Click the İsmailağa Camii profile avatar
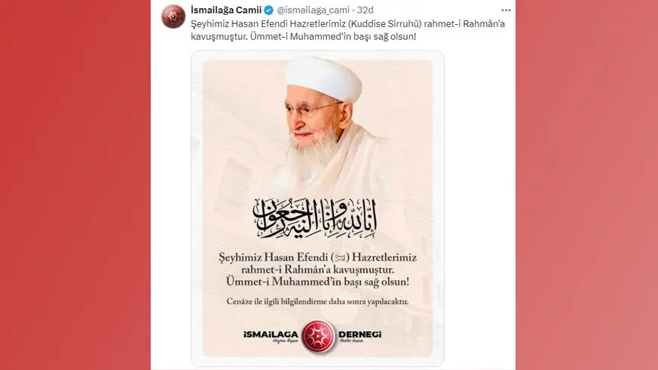Screen dimensions: 658x370 (x=173, y=17)
